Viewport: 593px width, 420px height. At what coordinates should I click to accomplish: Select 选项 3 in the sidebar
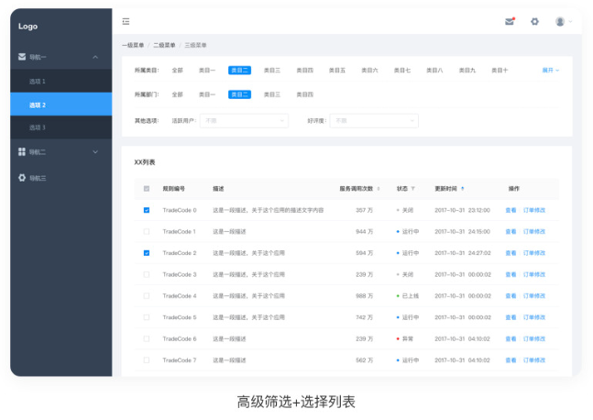[x=60, y=127]
